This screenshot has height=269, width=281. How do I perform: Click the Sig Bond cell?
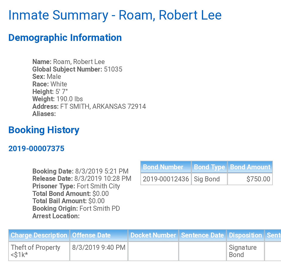pyautogui.click(x=209, y=179)
